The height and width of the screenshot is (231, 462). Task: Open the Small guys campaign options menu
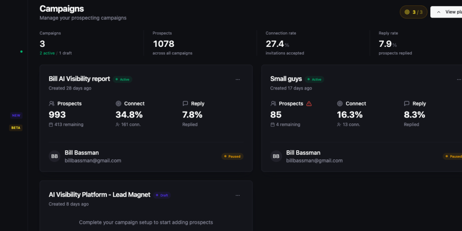(x=459, y=80)
